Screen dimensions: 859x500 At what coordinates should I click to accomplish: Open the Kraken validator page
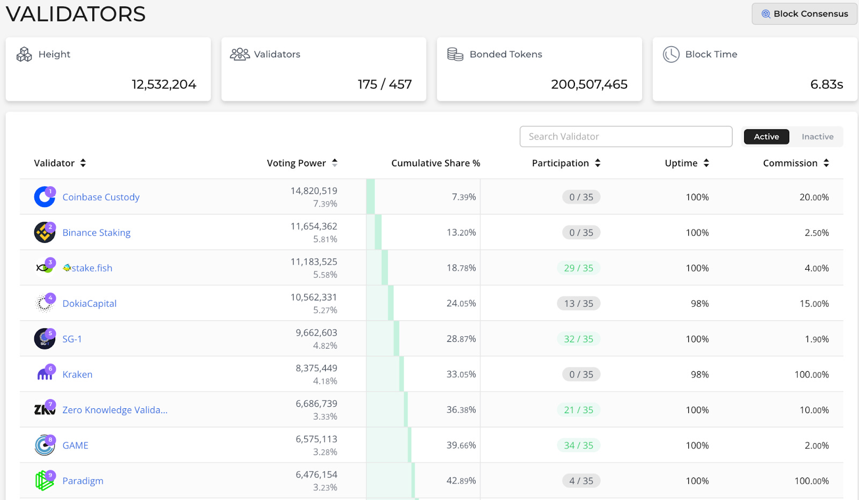(x=77, y=374)
